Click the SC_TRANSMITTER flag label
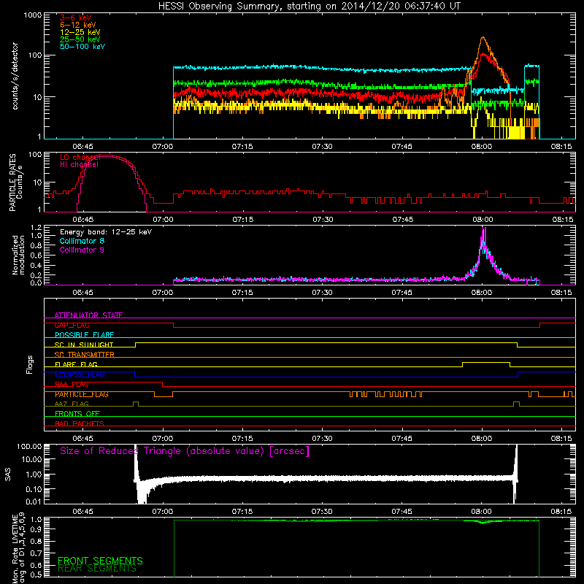584x584 pixels. 84,355
